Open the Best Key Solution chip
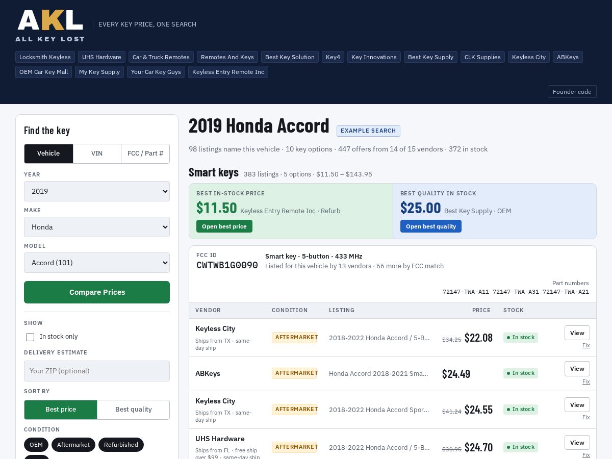Image resolution: width=612 pixels, height=459 pixels. pyautogui.click(x=290, y=57)
